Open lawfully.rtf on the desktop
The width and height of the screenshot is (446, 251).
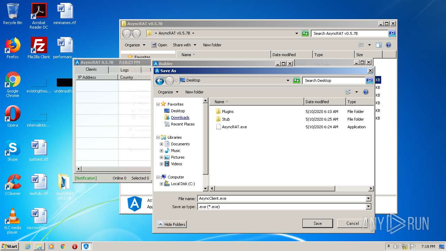[39, 185]
